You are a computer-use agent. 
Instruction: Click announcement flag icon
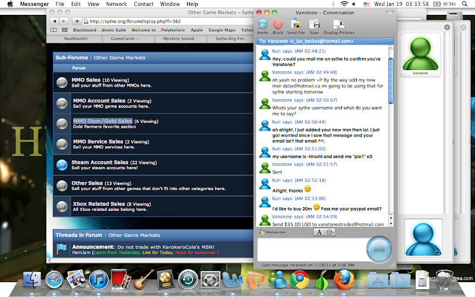(62, 249)
